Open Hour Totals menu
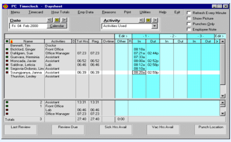 click(60, 12)
